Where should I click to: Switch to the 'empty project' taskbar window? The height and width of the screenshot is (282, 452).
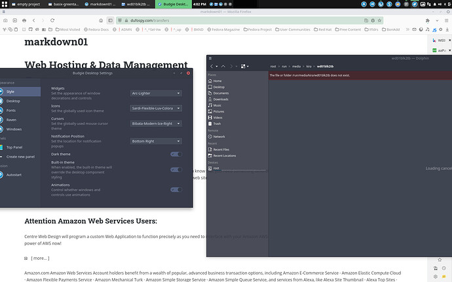[20, 4]
